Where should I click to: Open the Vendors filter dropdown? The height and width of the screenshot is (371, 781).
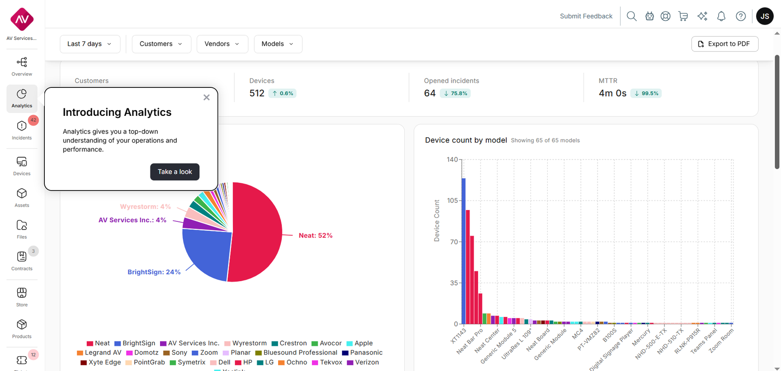coord(222,44)
